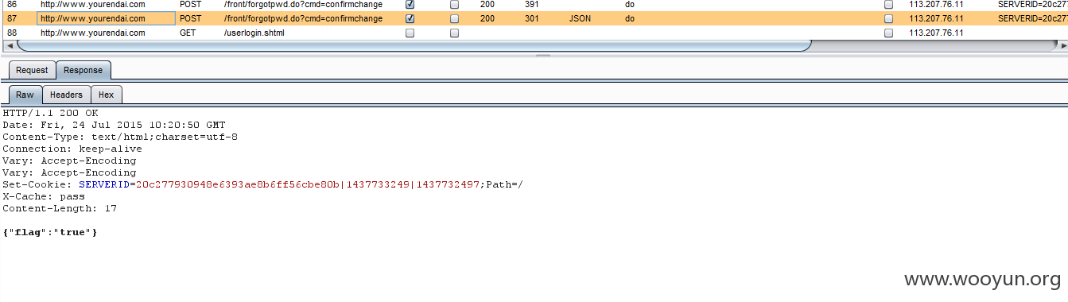Screen dimensions: 1068x302
Task: Toggle Edited checkbox in row 86
Action: click(x=454, y=4)
